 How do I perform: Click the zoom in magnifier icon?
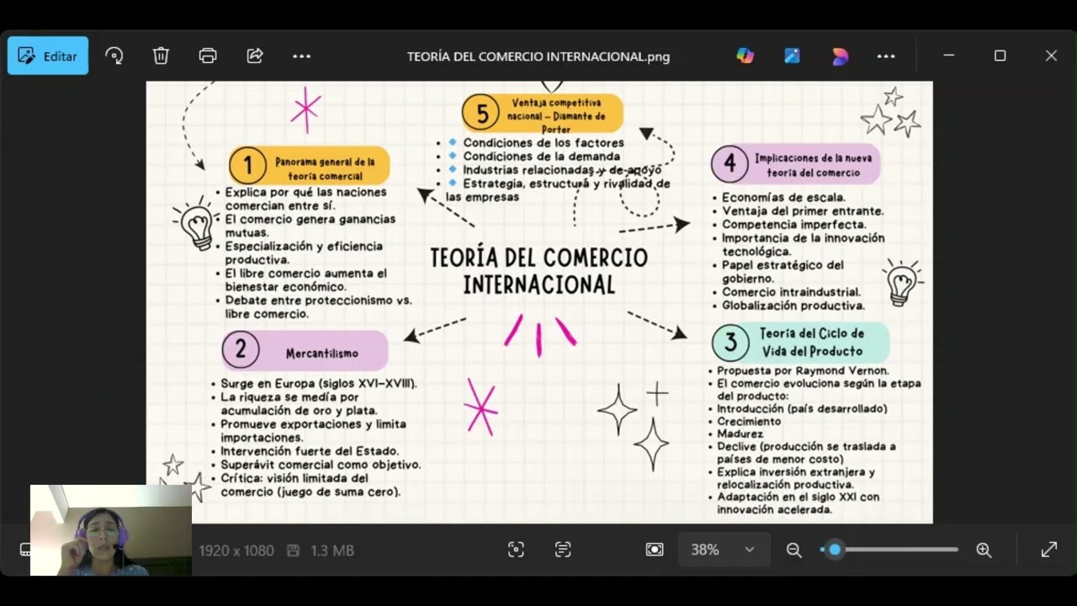point(984,550)
